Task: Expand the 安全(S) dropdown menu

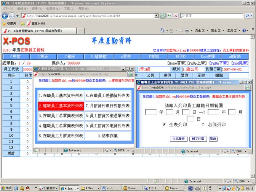Action: coord(218,30)
